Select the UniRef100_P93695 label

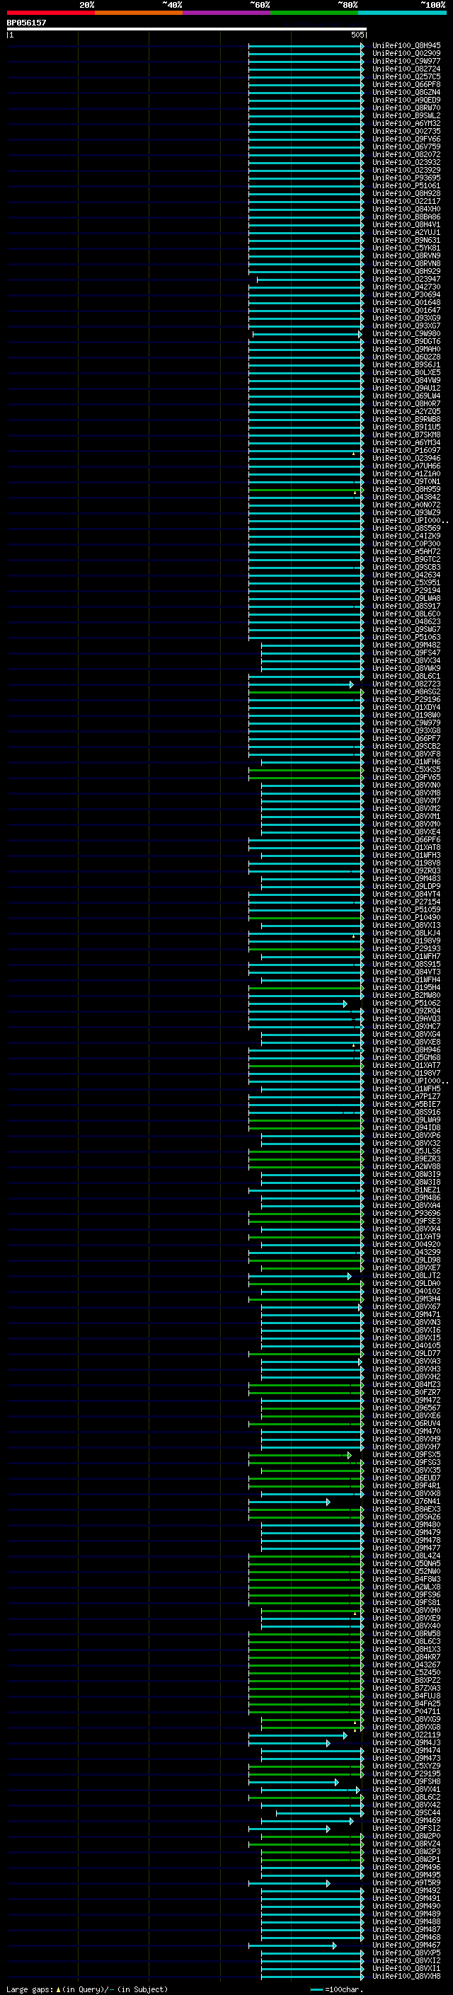pos(406,178)
